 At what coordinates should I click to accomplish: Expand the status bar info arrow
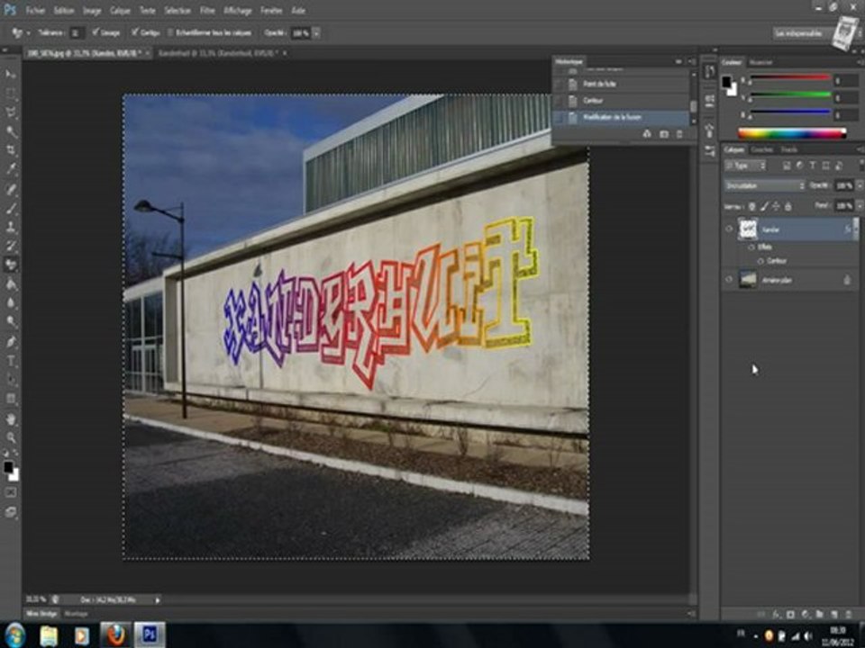click(x=157, y=599)
